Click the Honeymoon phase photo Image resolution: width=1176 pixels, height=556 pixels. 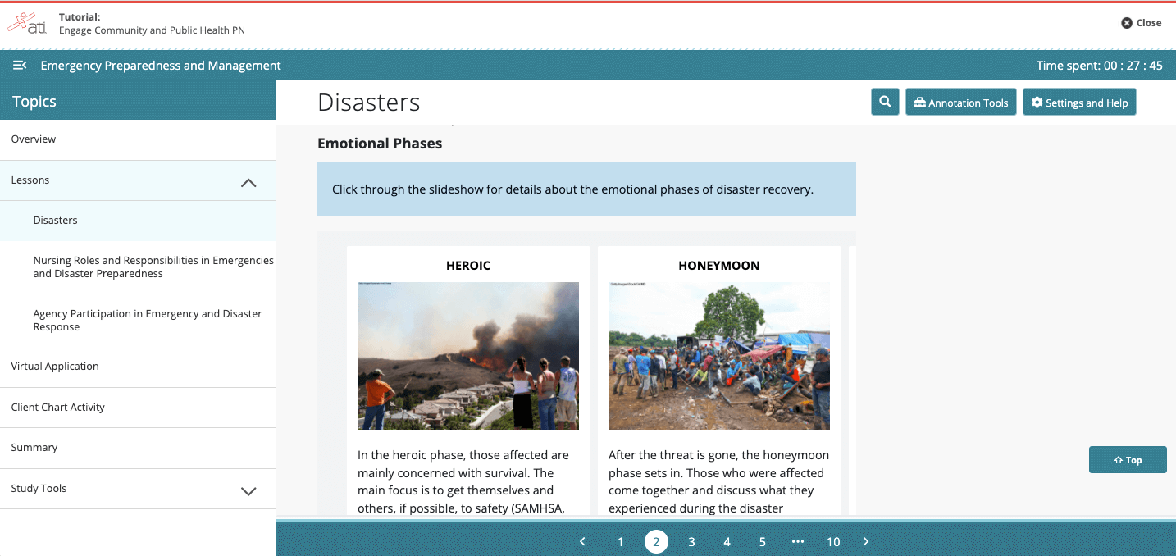click(x=718, y=356)
